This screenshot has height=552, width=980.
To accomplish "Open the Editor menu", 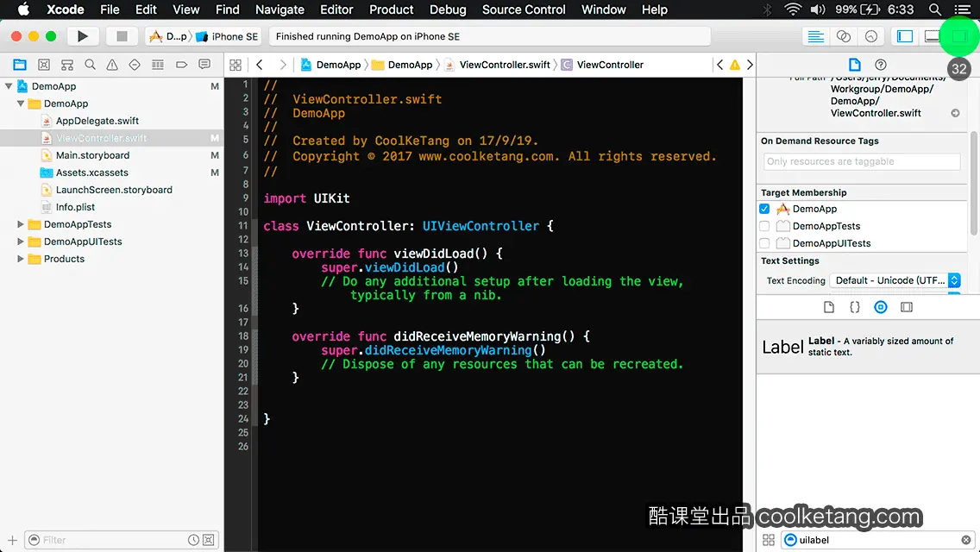I will (336, 9).
